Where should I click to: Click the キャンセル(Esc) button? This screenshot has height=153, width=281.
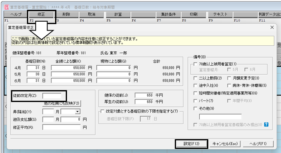click(225, 144)
